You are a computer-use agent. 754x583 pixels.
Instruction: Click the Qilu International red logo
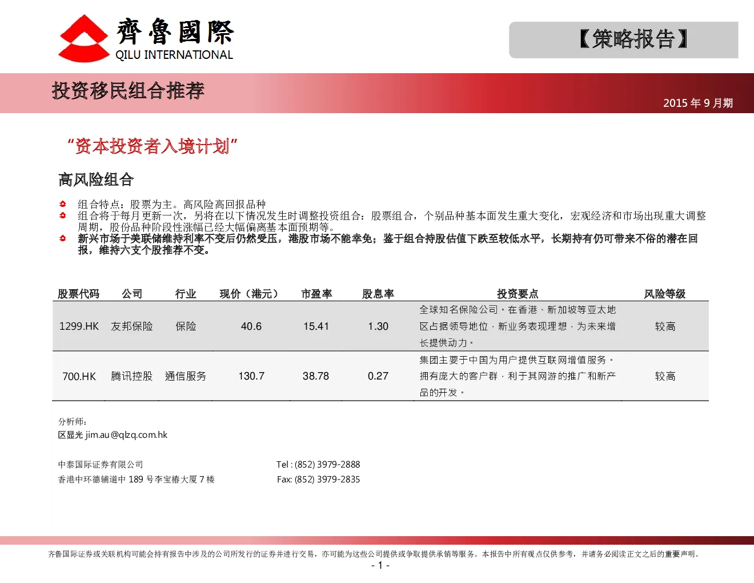(x=83, y=38)
